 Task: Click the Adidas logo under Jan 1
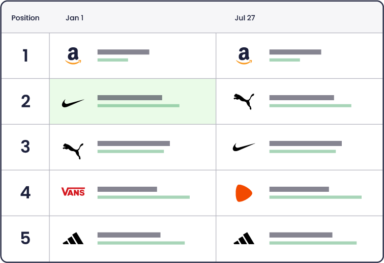click(x=73, y=238)
